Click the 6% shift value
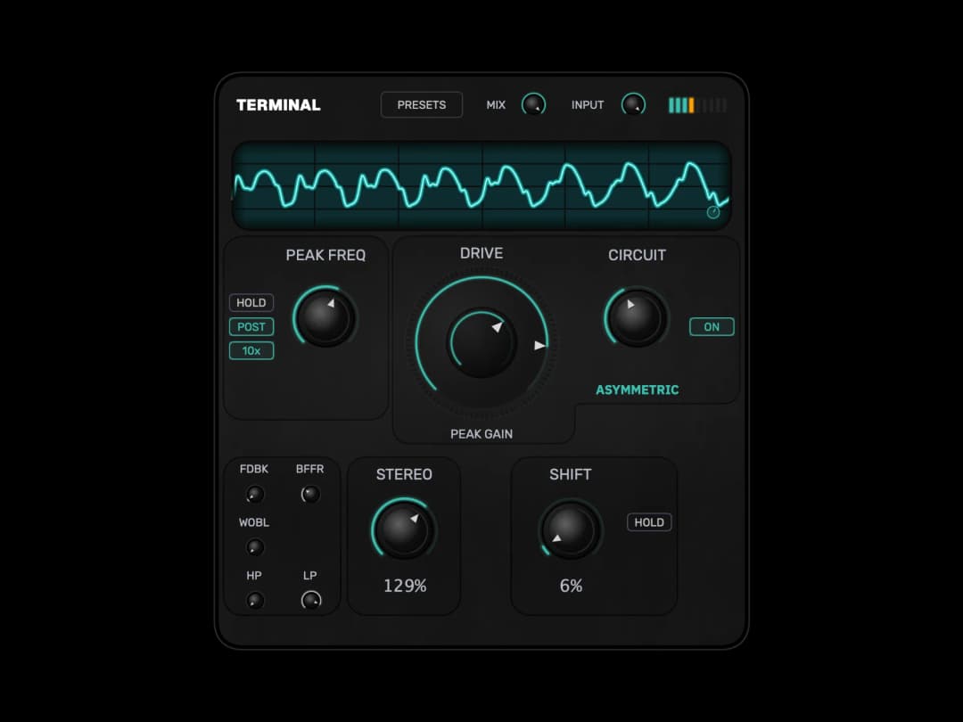Screen dimensions: 963x722 571,586
